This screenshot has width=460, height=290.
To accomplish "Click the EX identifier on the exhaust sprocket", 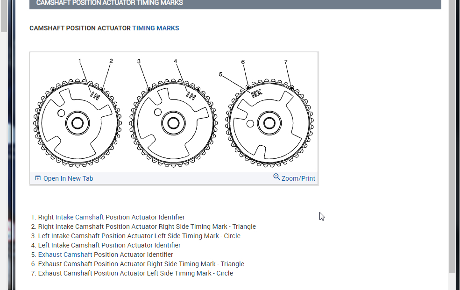I will tap(256, 93).
